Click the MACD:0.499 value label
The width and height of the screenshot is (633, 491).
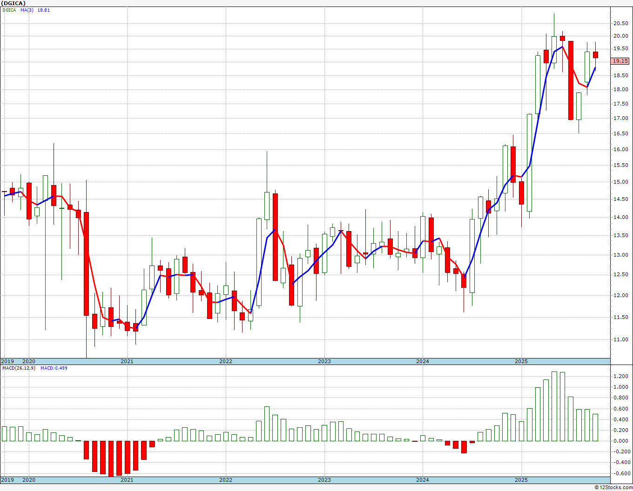(x=54, y=368)
